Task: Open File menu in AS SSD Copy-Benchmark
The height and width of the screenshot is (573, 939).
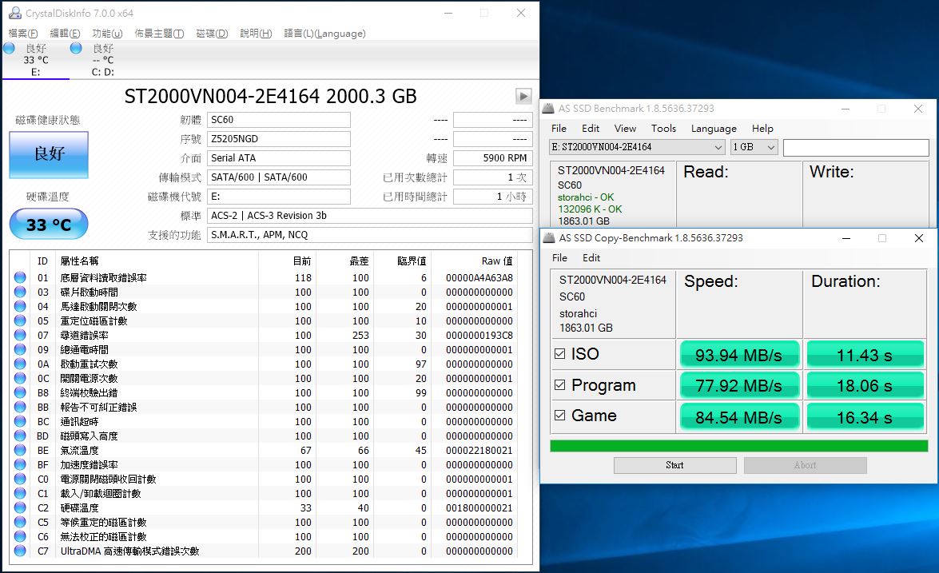Action: pyautogui.click(x=560, y=257)
